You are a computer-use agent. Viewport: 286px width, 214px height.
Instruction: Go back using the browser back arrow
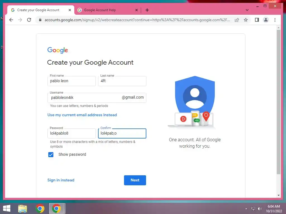(x=11, y=20)
